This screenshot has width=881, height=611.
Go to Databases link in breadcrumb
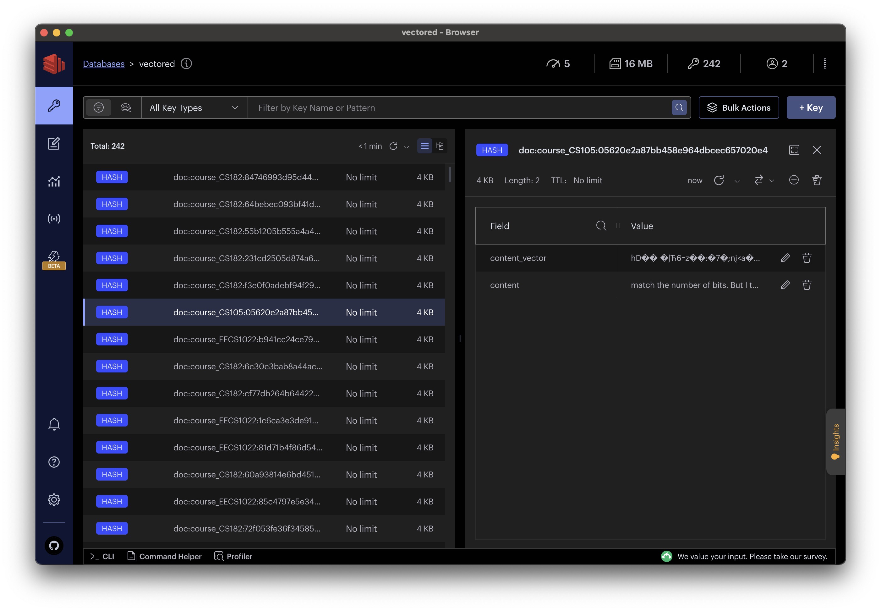click(x=104, y=64)
